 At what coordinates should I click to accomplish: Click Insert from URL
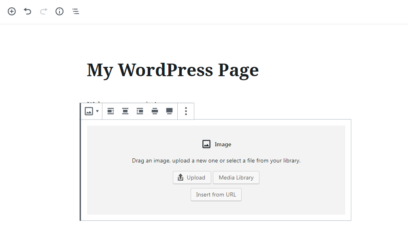(216, 194)
